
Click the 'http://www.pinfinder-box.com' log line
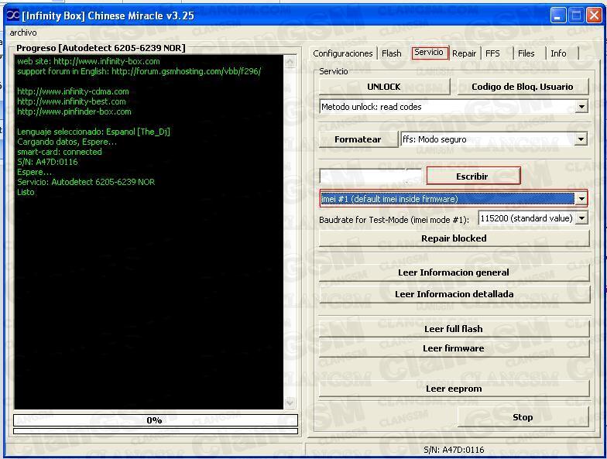tap(74, 111)
